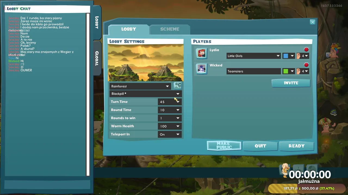Image resolution: width=348 pixels, height=195 pixels.
Task: Click the 'jałmużna' overlay caption
Action: tap(309, 181)
